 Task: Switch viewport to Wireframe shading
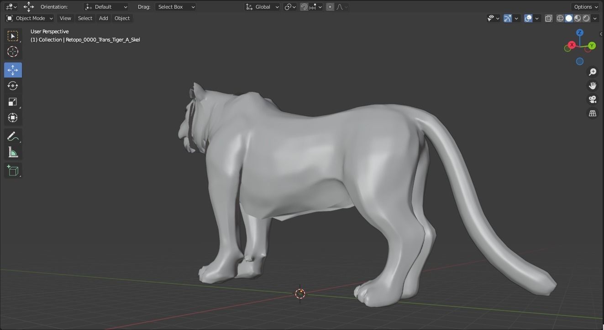point(560,18)
